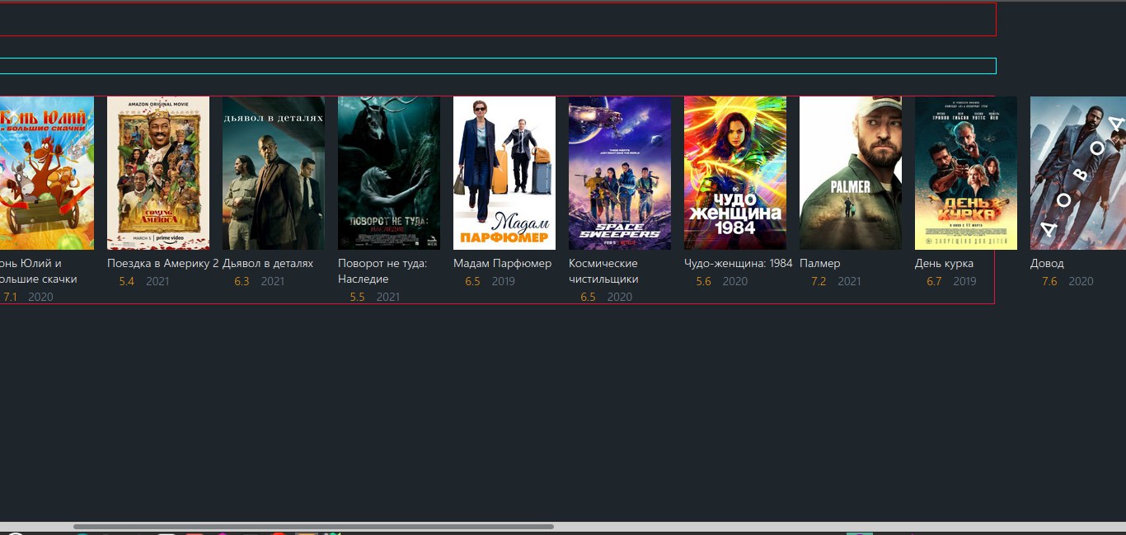Open the Конь Юлий cartoon poster
1126x535 pixels.
point(47,173)
